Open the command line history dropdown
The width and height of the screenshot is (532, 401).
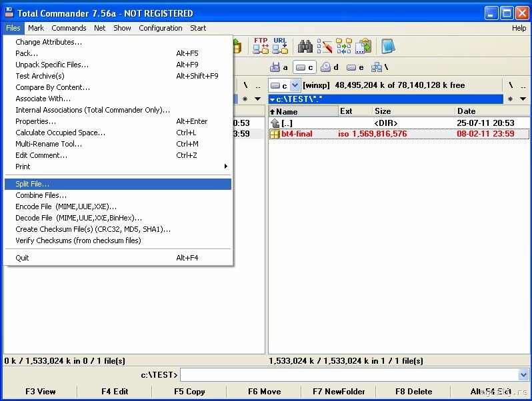click(x=523, y=375)
